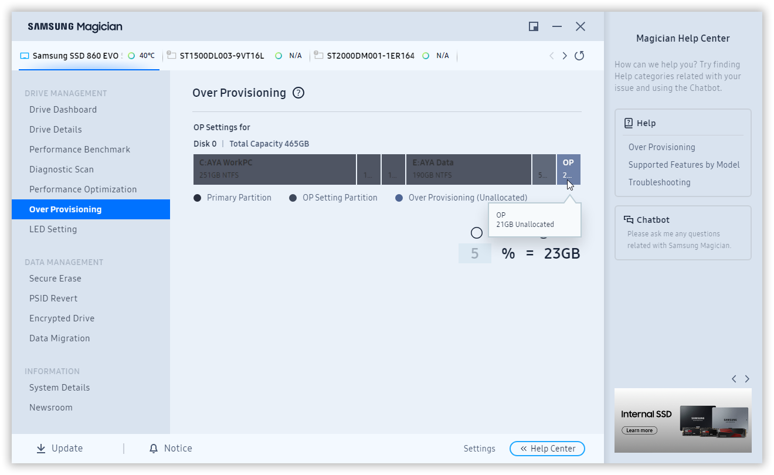Click the Help book icon in Help Center

629,123
